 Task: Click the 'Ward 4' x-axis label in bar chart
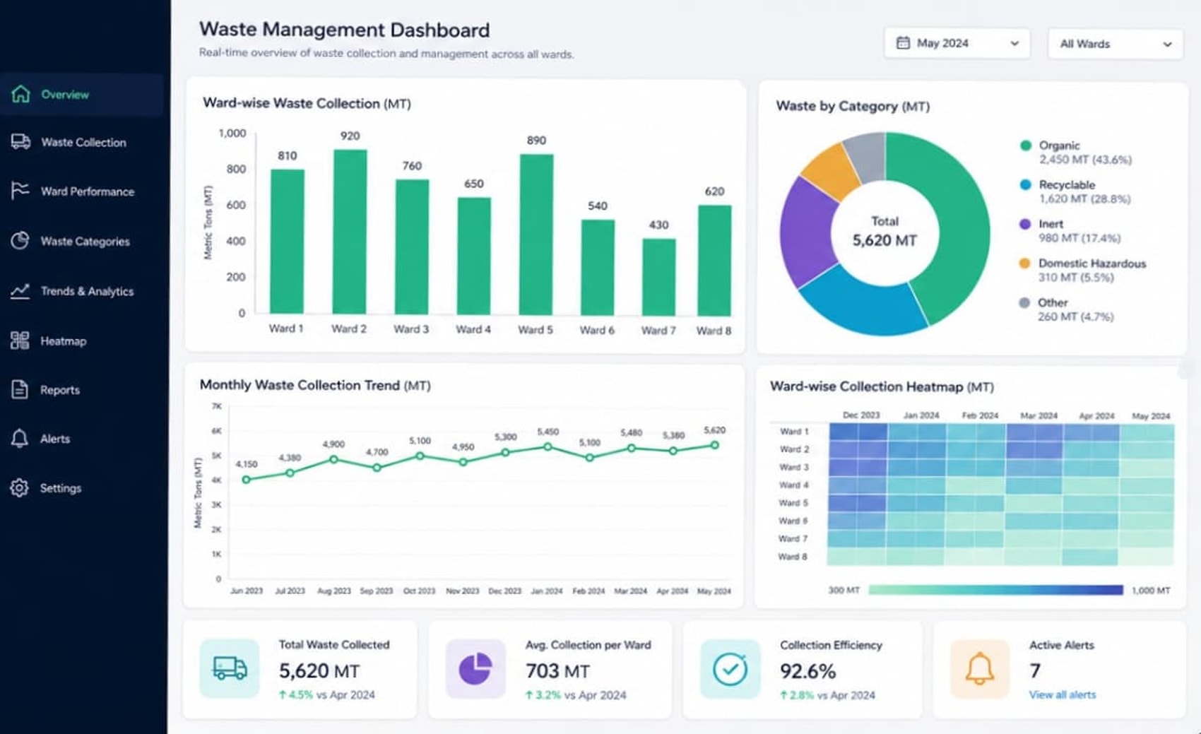[x=473, y=329]
